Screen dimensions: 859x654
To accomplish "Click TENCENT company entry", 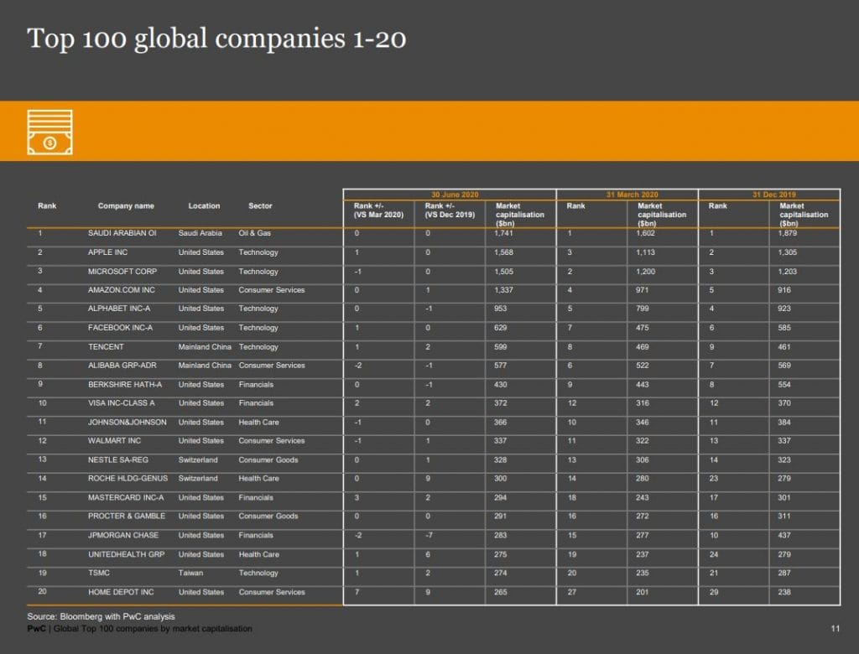I will pyautogui.click(x=106, y=347).
